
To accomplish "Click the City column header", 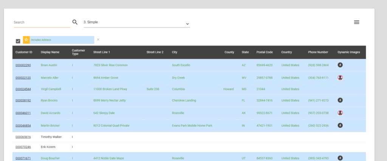I will [175, 52].
